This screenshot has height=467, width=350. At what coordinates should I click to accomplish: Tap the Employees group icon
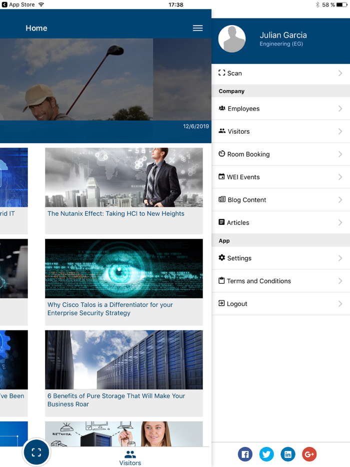[222, 108]
